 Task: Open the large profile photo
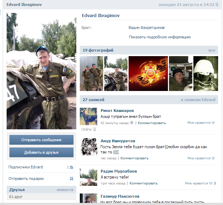pyautogui.click(x=41, y=71)
